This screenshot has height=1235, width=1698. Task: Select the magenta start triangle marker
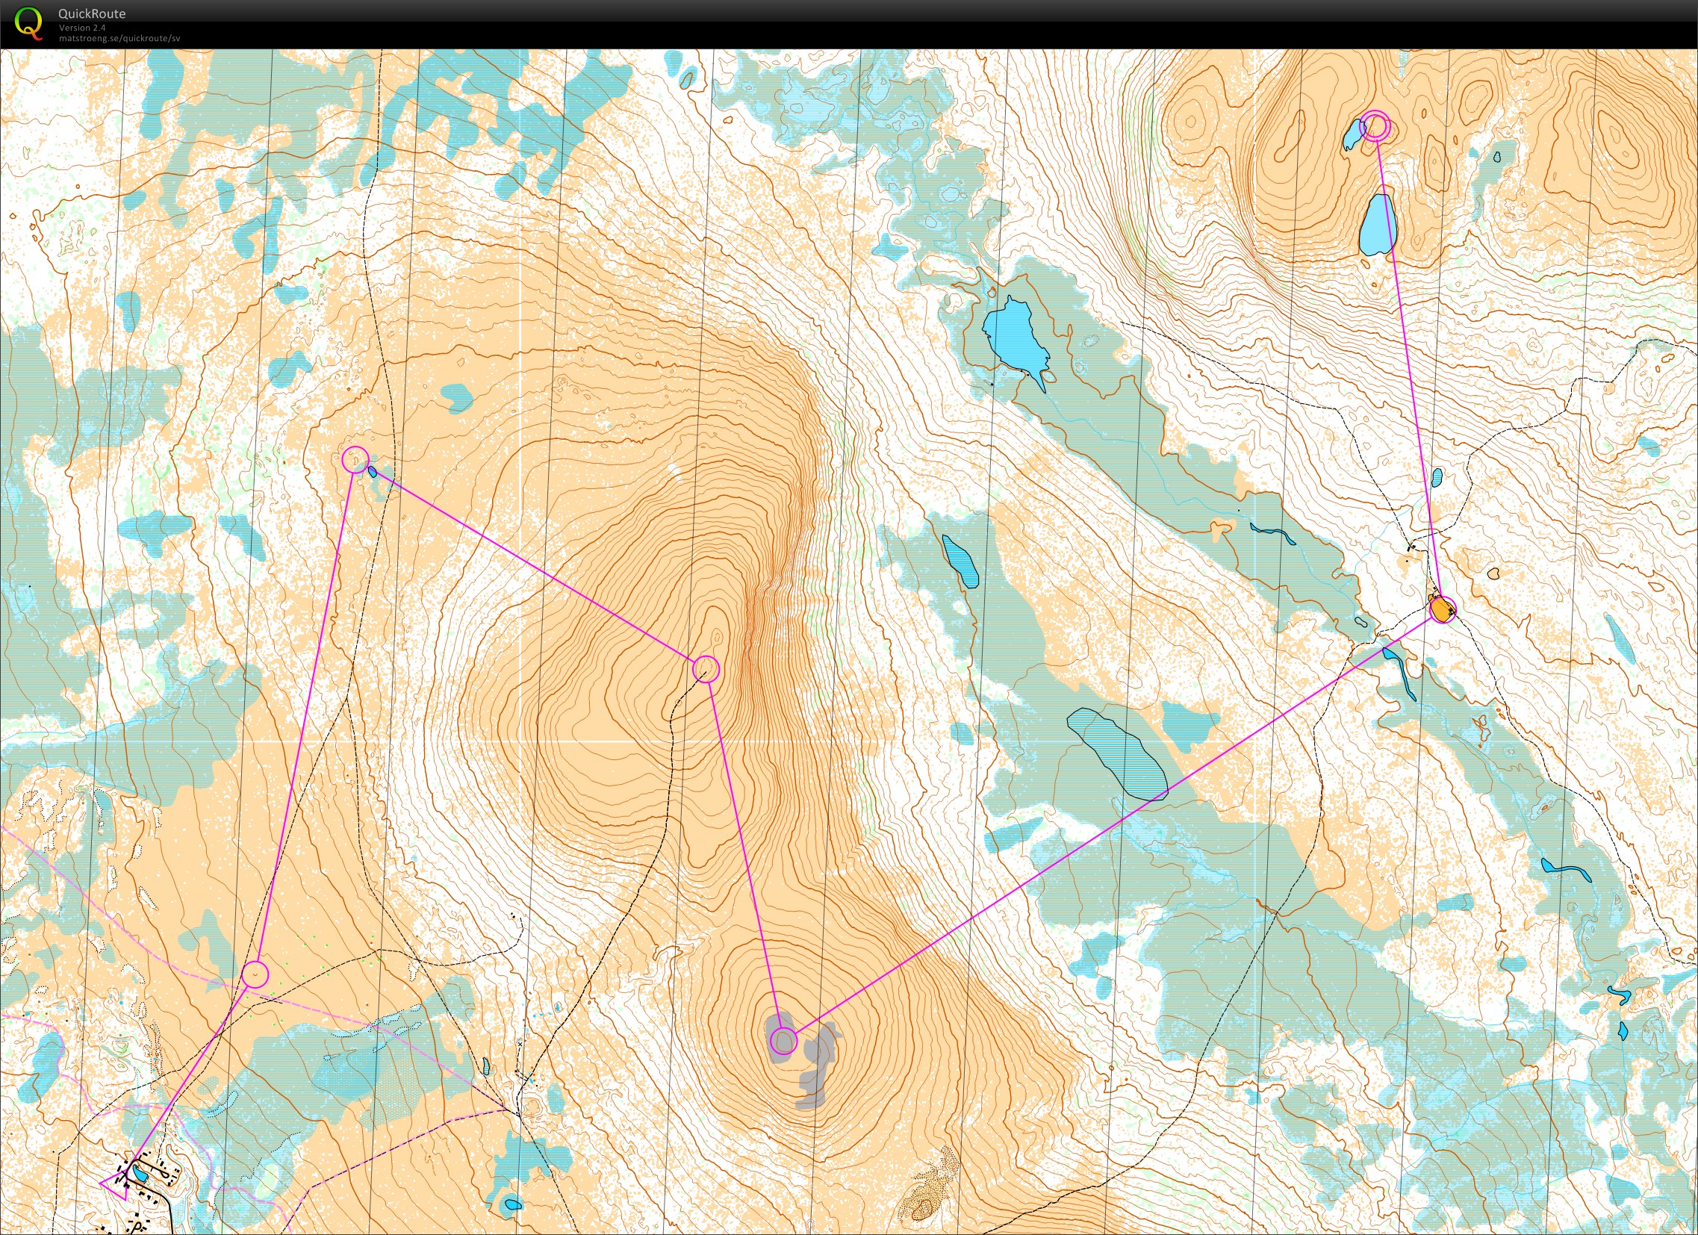116,1186
